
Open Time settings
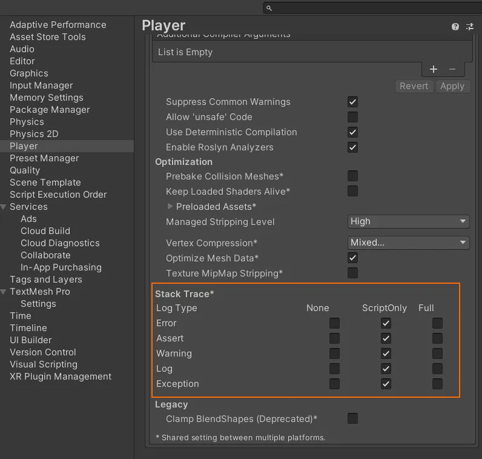click(21, 316)
